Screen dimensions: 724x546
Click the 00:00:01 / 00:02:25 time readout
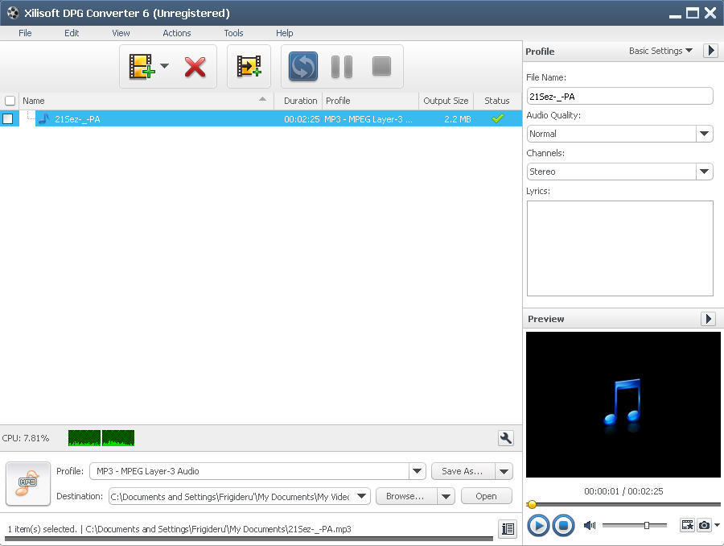[x=623, y=491]
